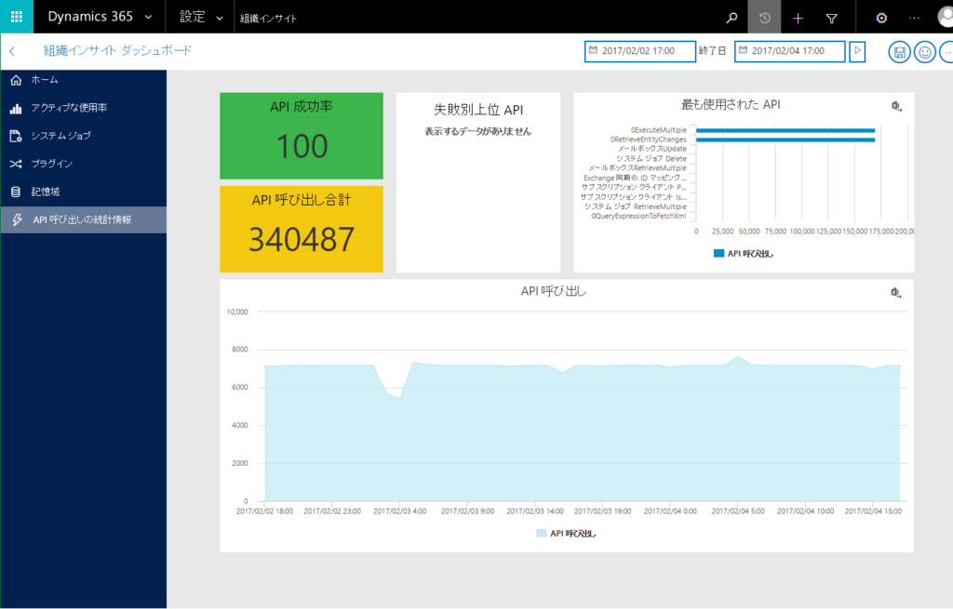Open the advanced find funnel icon
The height and width of the screenshot is (609, 953).
pyautogui.click(x=831, y=19)
